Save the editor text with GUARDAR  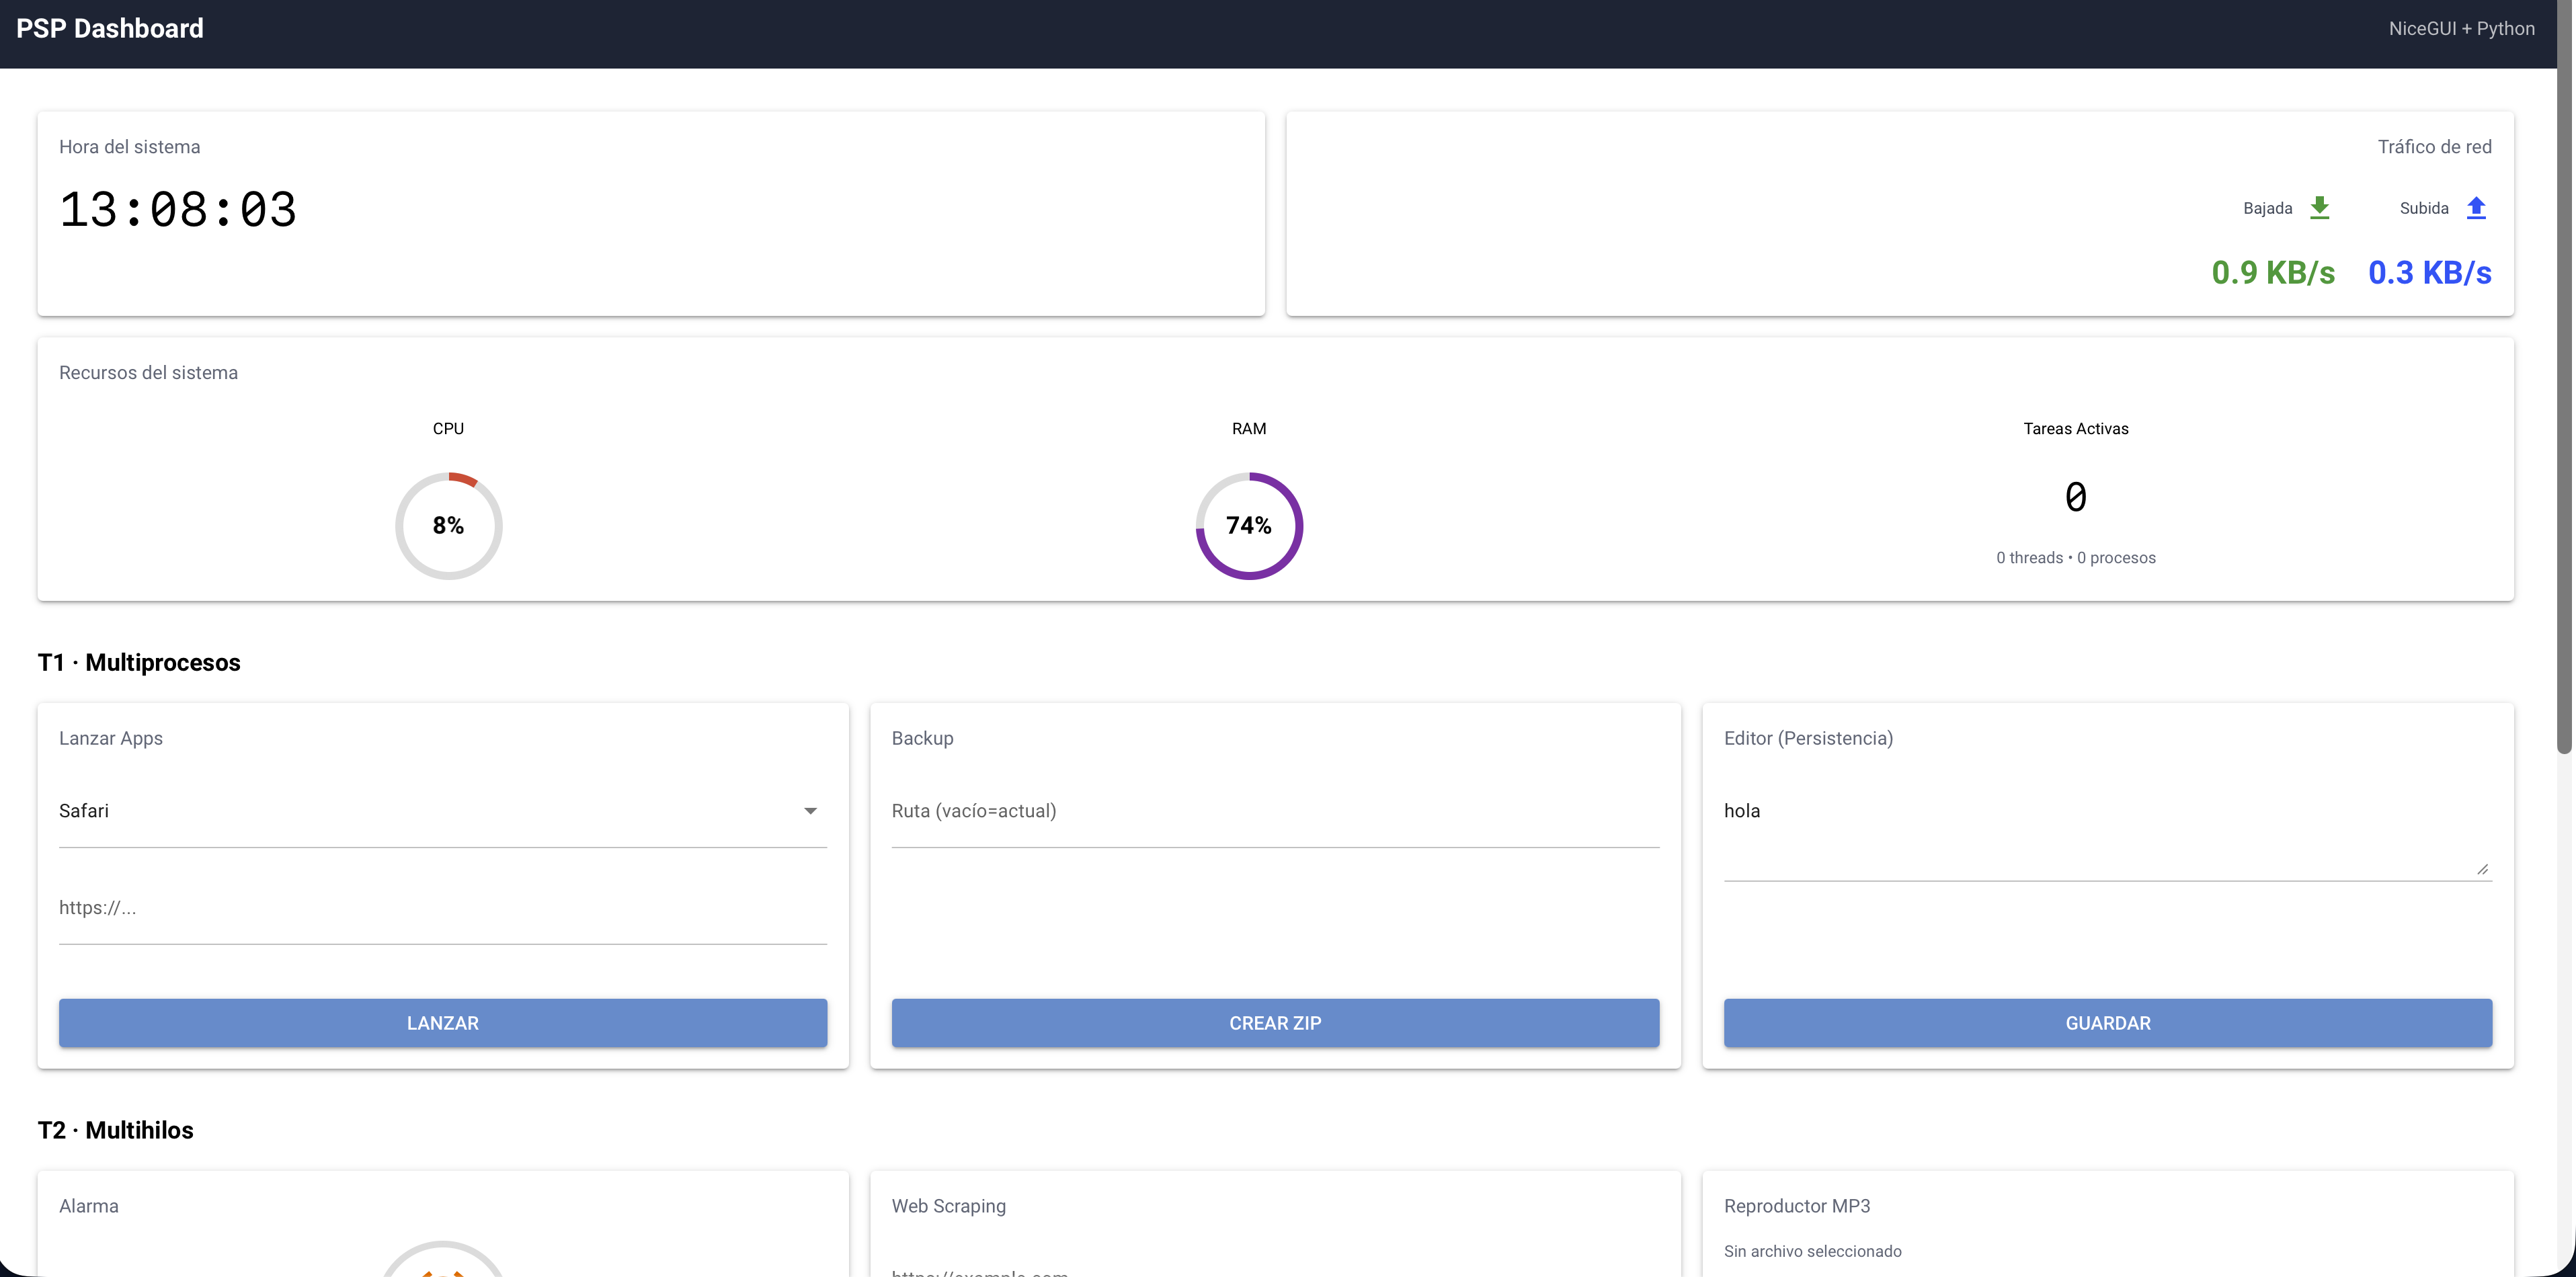(x=2107, y=1022)
